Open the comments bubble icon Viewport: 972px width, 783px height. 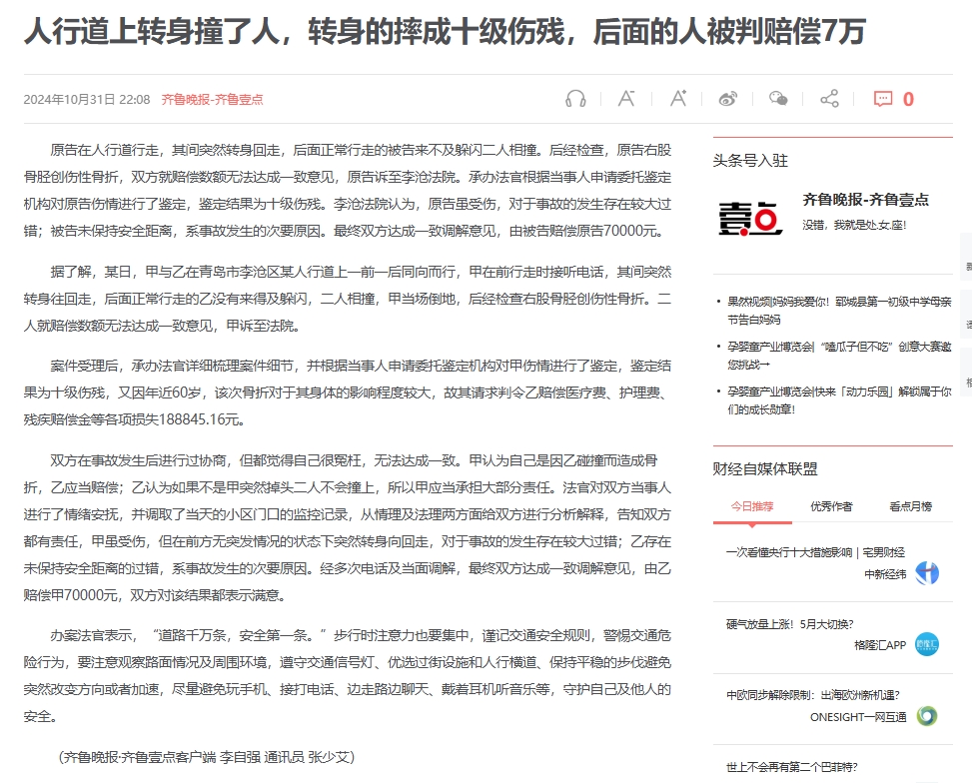point(883,99)
